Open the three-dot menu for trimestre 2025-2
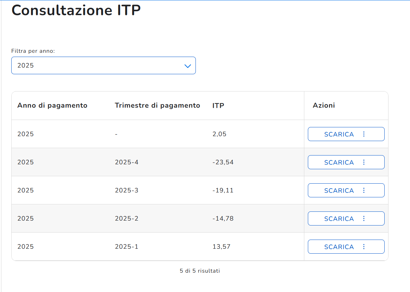The height and width of the screenshot is (292, 410). [x=364, y=218]
